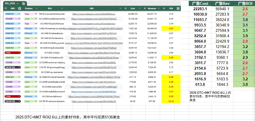Image resolution: width=255 pixels, height=121 pixels.
Task: Select ad cost cell 22283.1
Action: [x=200, y=9]
